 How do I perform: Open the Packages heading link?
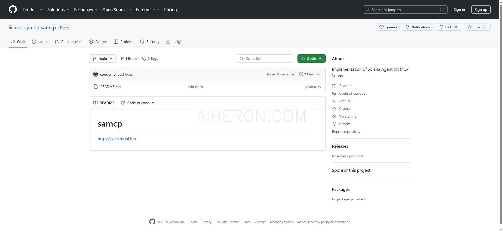pyautogui.click(x=341, y=190)
